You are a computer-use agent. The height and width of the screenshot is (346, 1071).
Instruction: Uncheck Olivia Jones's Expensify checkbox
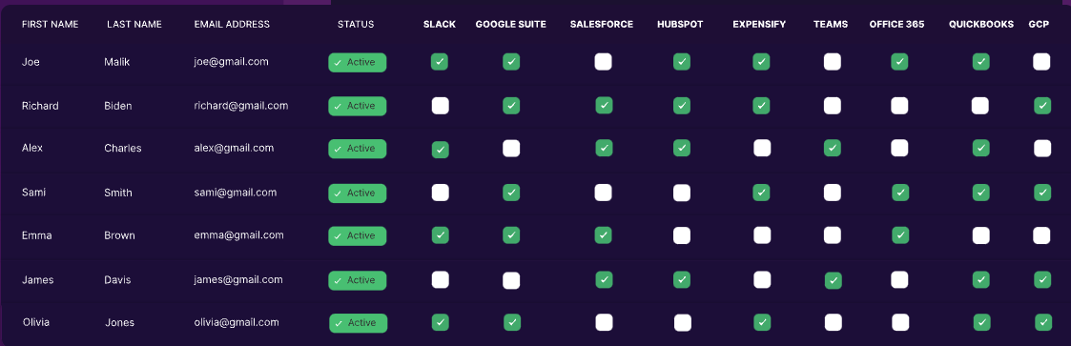point(762,322)
